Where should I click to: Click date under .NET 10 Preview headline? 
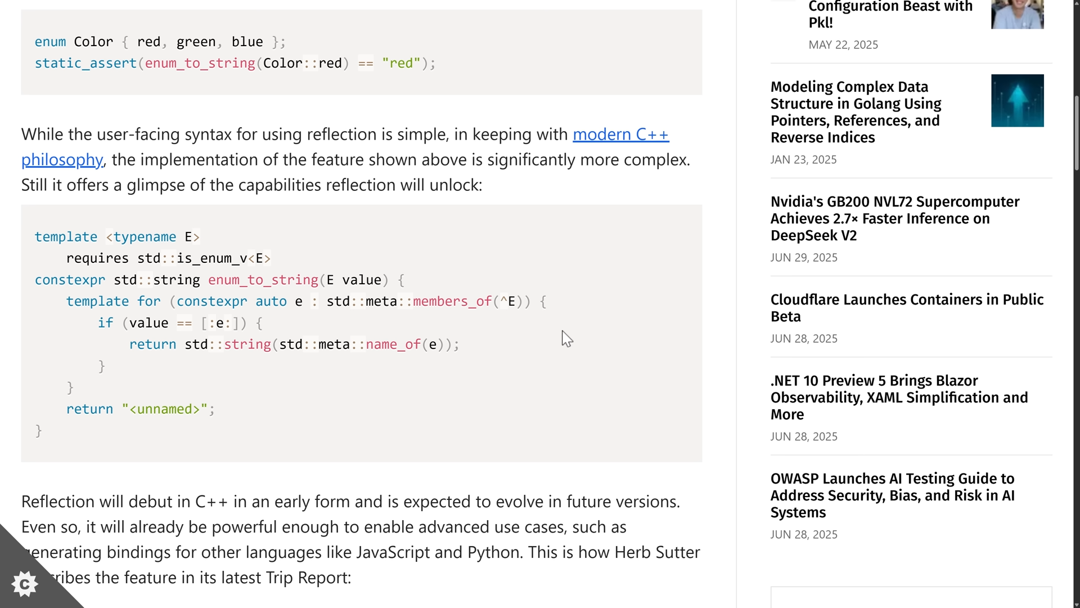coord(804,437)
